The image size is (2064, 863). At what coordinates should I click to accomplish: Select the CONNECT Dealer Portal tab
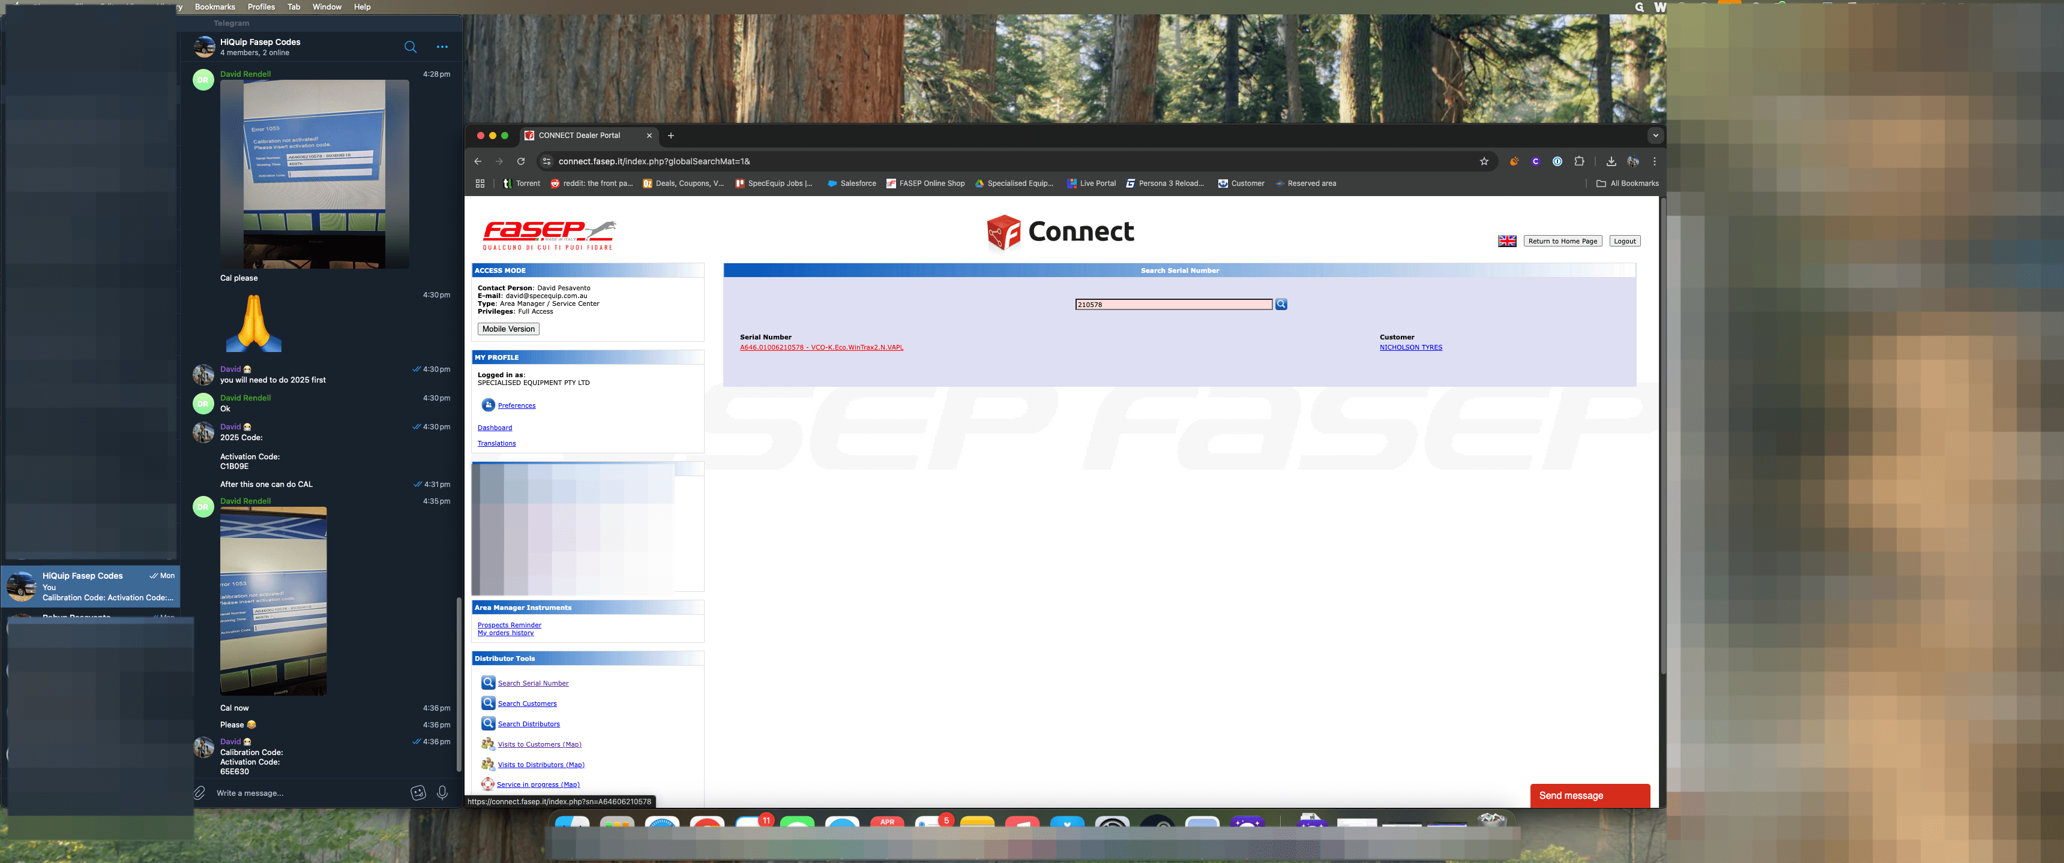(588, 136)
